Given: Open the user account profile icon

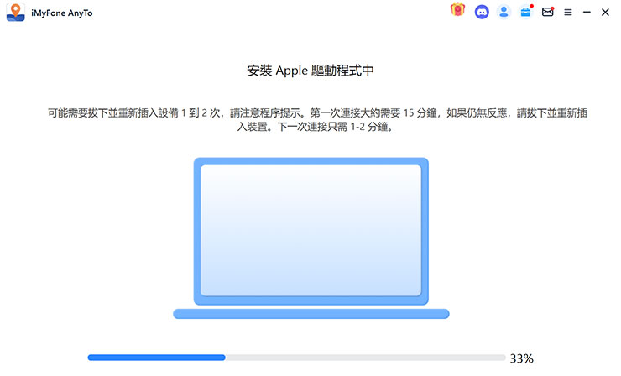Looking at the screenshot, I should coord(504,13).
